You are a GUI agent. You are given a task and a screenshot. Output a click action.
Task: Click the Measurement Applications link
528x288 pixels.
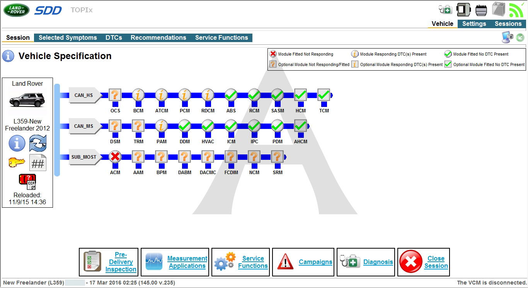[187, 262]
